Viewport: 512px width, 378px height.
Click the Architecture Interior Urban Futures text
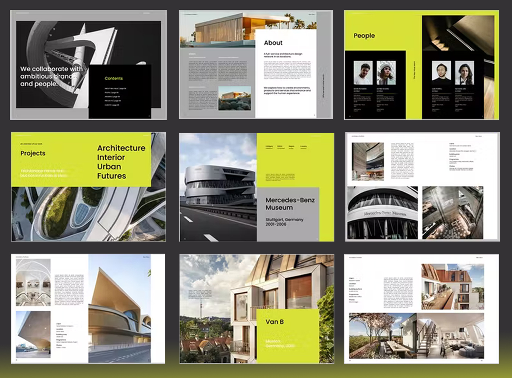click(x=121, y=162)
